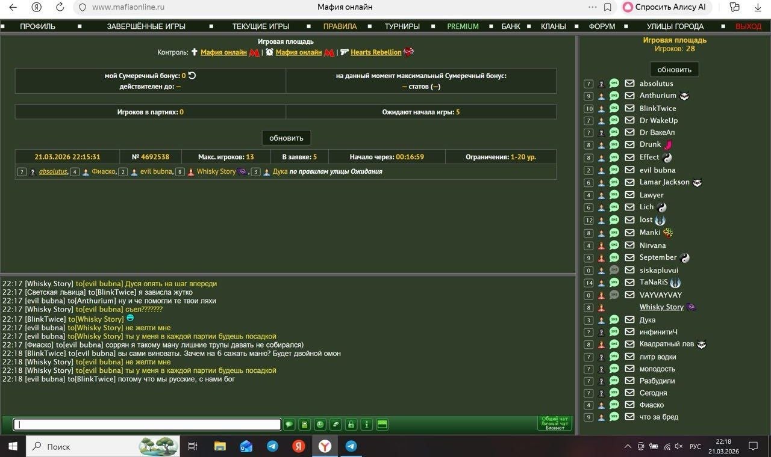Open the smiley emoji picker in chat toolbar
The height and width of the screenshot is (457, 771).
click(320, 425)
